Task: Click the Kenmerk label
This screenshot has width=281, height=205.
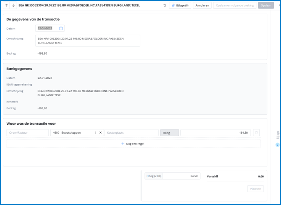Action: click(x=12, y=102)
